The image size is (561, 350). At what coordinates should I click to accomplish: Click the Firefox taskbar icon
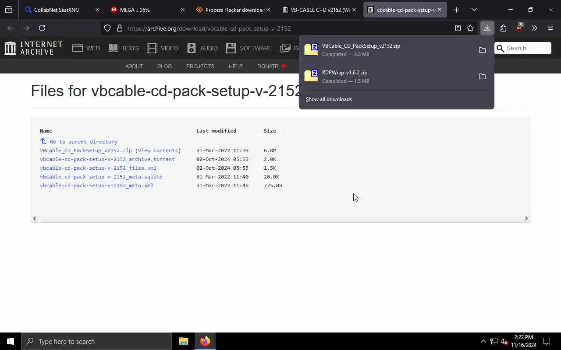coord(205,341)
